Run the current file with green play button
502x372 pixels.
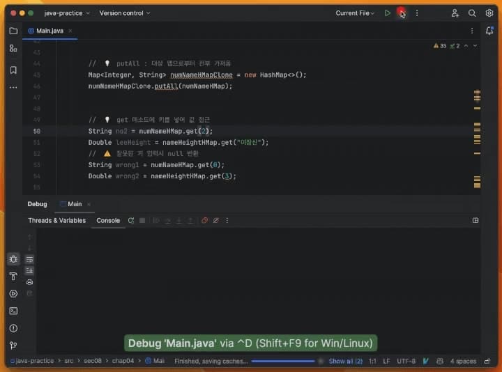[x=388, y=13]
